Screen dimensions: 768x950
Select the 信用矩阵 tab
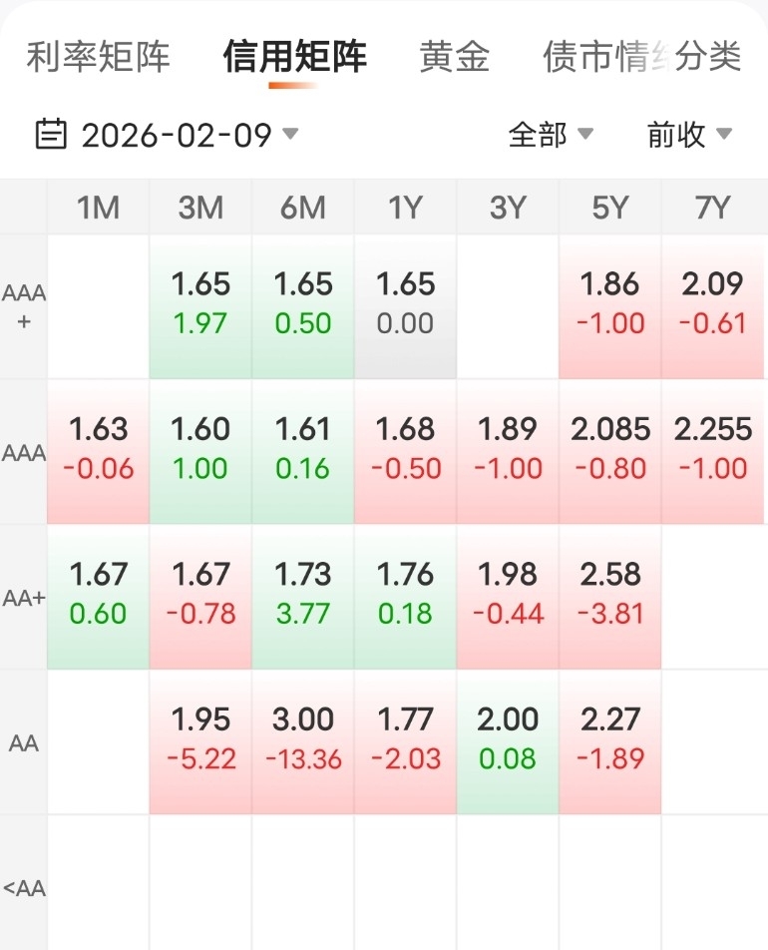tap(294, 57)
